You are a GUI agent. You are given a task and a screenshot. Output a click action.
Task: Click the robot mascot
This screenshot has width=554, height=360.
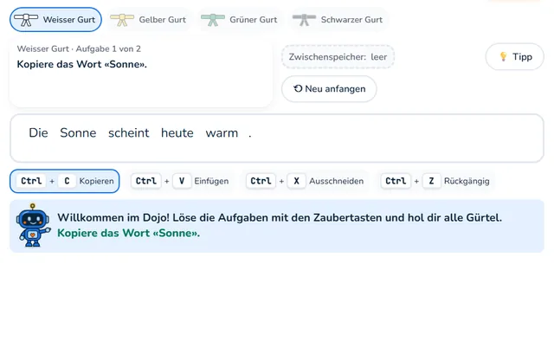pos(33,225)
